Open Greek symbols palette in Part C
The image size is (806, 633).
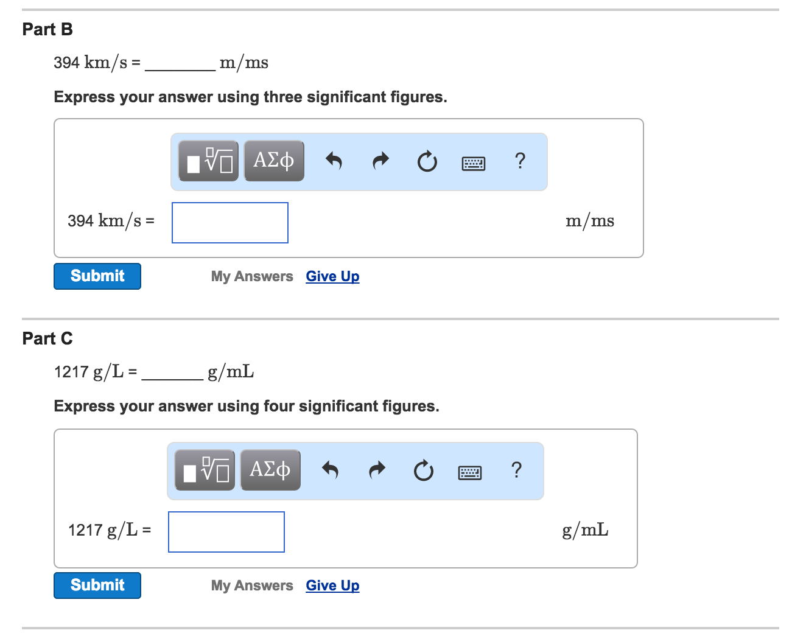[x=270, y=470]
